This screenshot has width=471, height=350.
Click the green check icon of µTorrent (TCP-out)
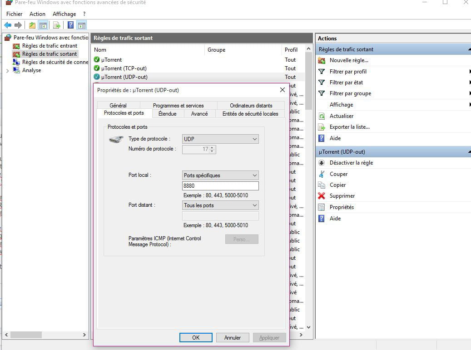(97, 68)
